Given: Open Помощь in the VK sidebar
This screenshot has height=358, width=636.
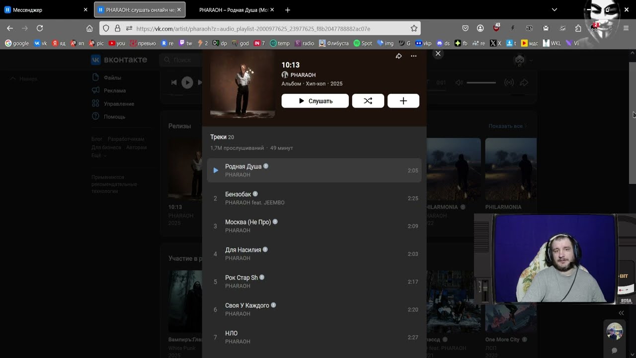Looking at the screenshot, I should point(114,116).
